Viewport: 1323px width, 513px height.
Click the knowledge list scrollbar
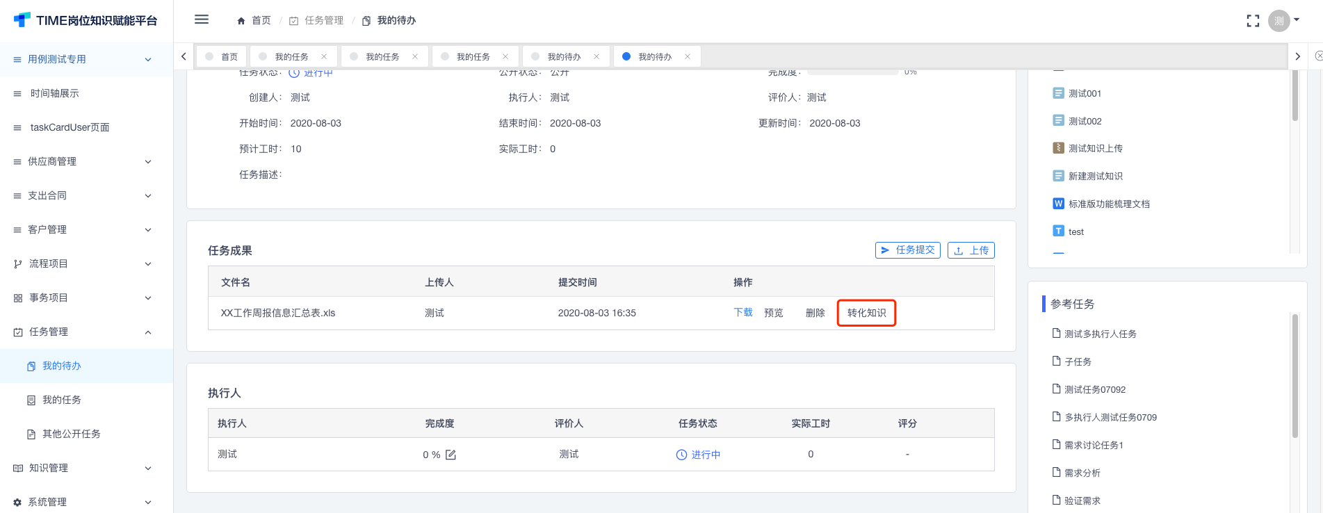1294,96
